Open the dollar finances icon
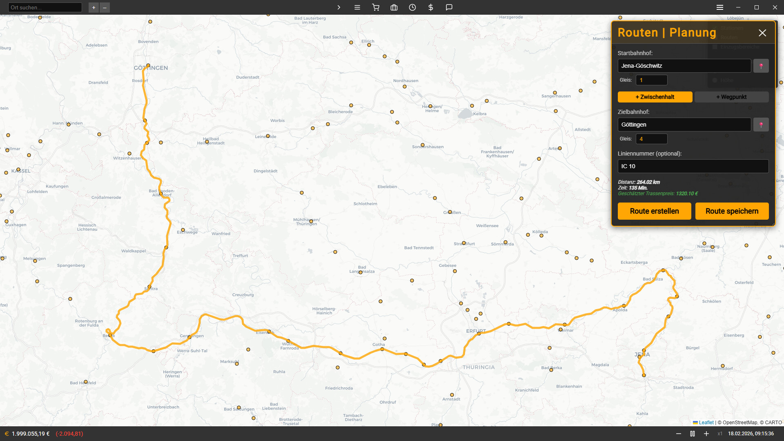 click(431, 7)
